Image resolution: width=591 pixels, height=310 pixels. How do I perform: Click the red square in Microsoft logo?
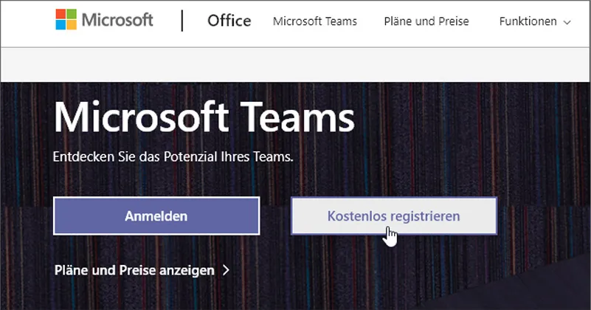[61, 15]
